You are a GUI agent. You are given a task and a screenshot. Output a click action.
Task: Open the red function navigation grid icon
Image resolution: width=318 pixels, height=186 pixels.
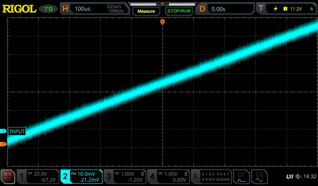click(x=8, y=176)
